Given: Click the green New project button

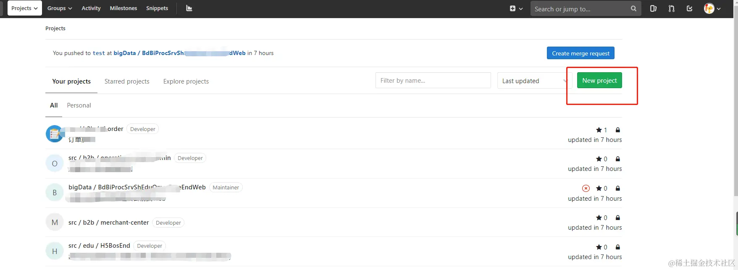Looking at the screenshot, I should pos(599,81).
